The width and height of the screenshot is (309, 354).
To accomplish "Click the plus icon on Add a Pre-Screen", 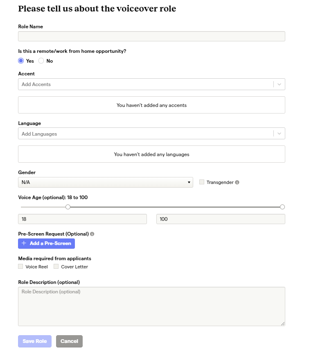I will click(x=24, y=243).
